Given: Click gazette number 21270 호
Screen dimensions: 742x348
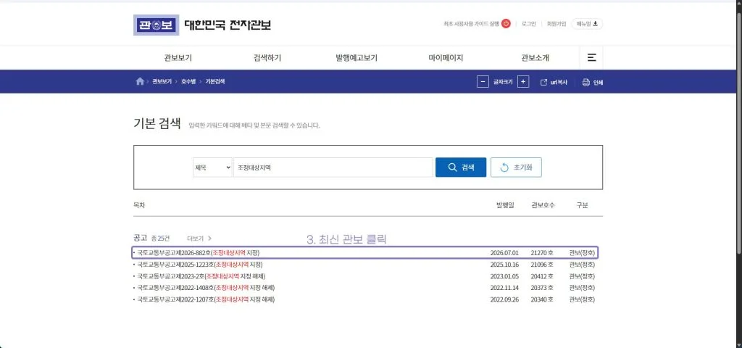Looking at the screenshot, I should (x=542, y=253).
